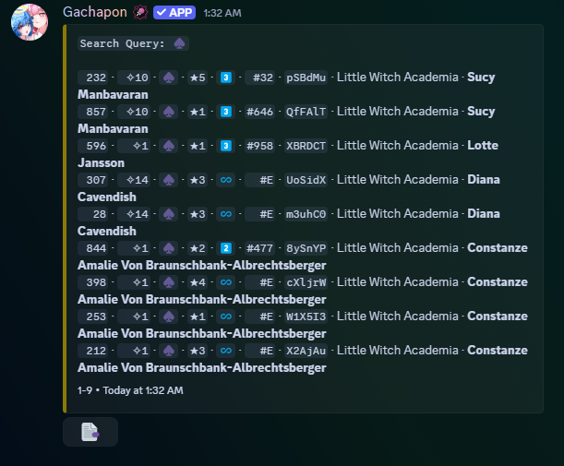This screenshot has width=564, height=466.
Task: Click the card code pSBdMu
Action: point(306,78)
